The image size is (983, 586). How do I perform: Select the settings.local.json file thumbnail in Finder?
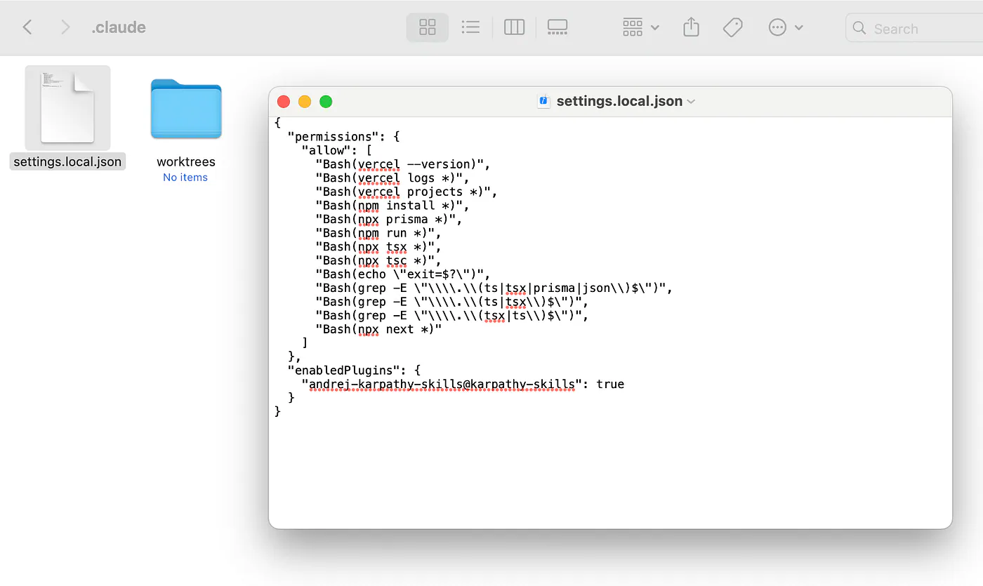pyautogui.click(x=67, y=107)
